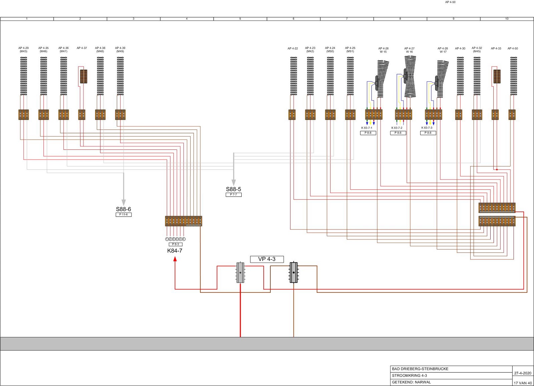This screenshot has width=534, height=386.
Task: Click the S88-5 label
Action: click(x=234, y=189)
